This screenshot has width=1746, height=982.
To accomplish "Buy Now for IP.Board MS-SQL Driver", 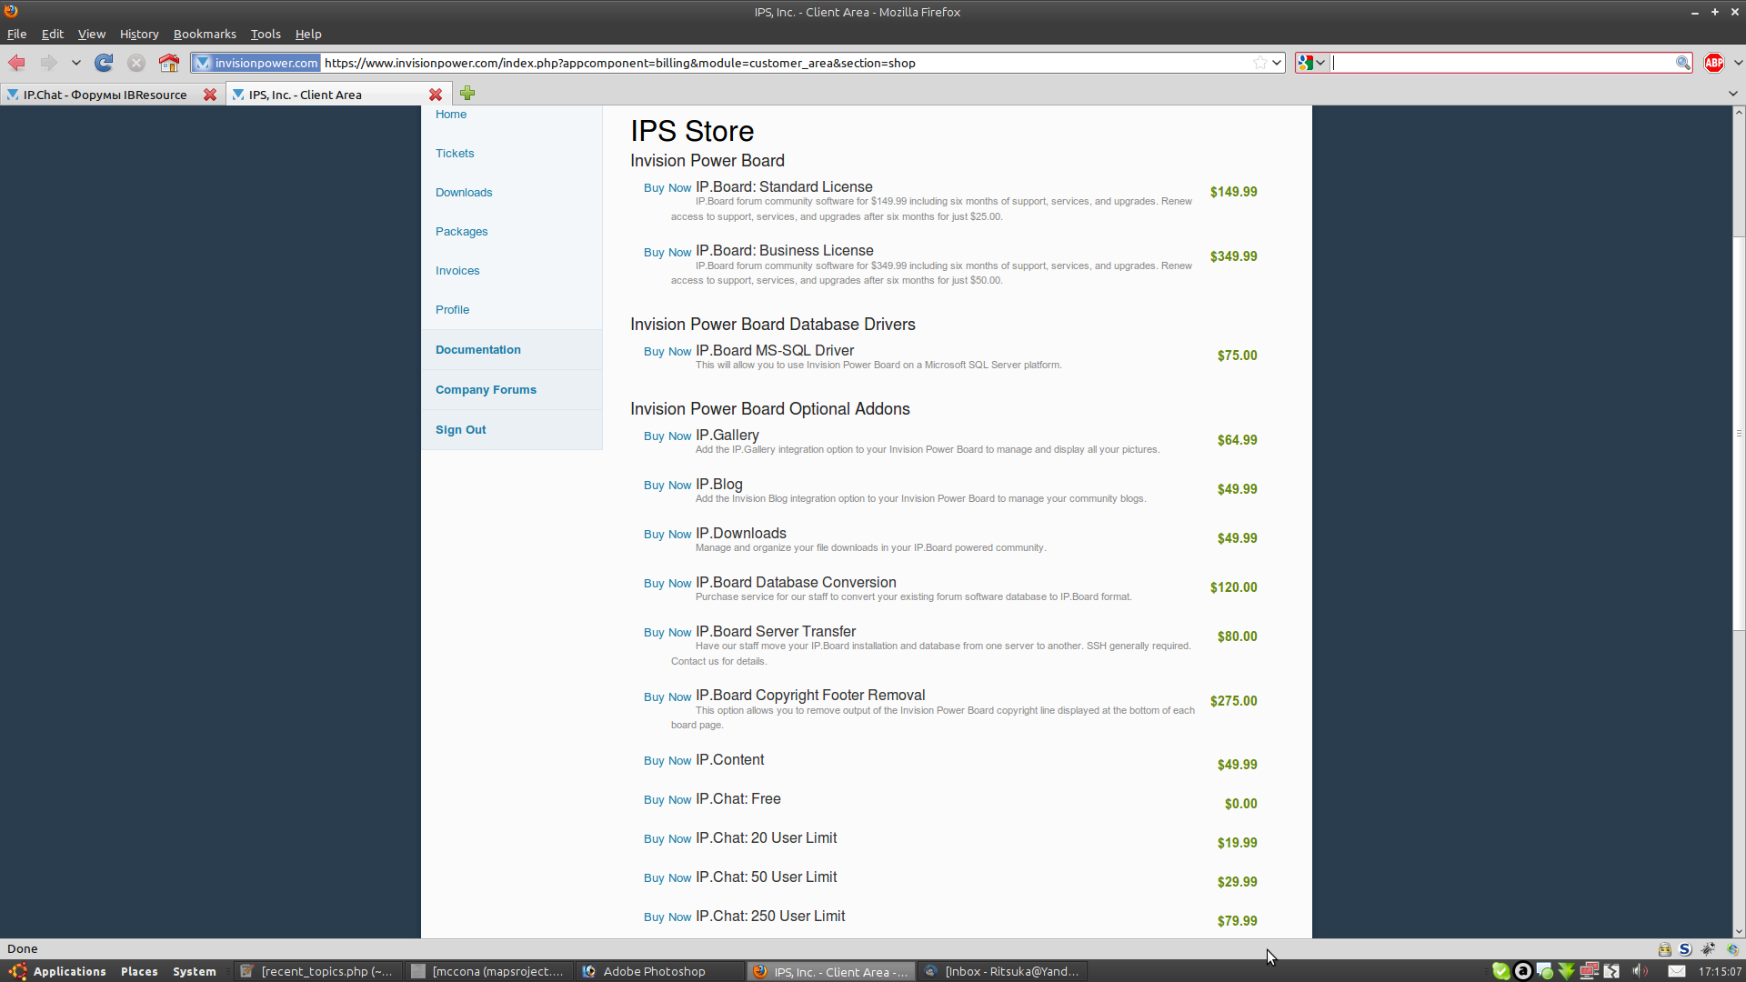I will pos(667,352).
